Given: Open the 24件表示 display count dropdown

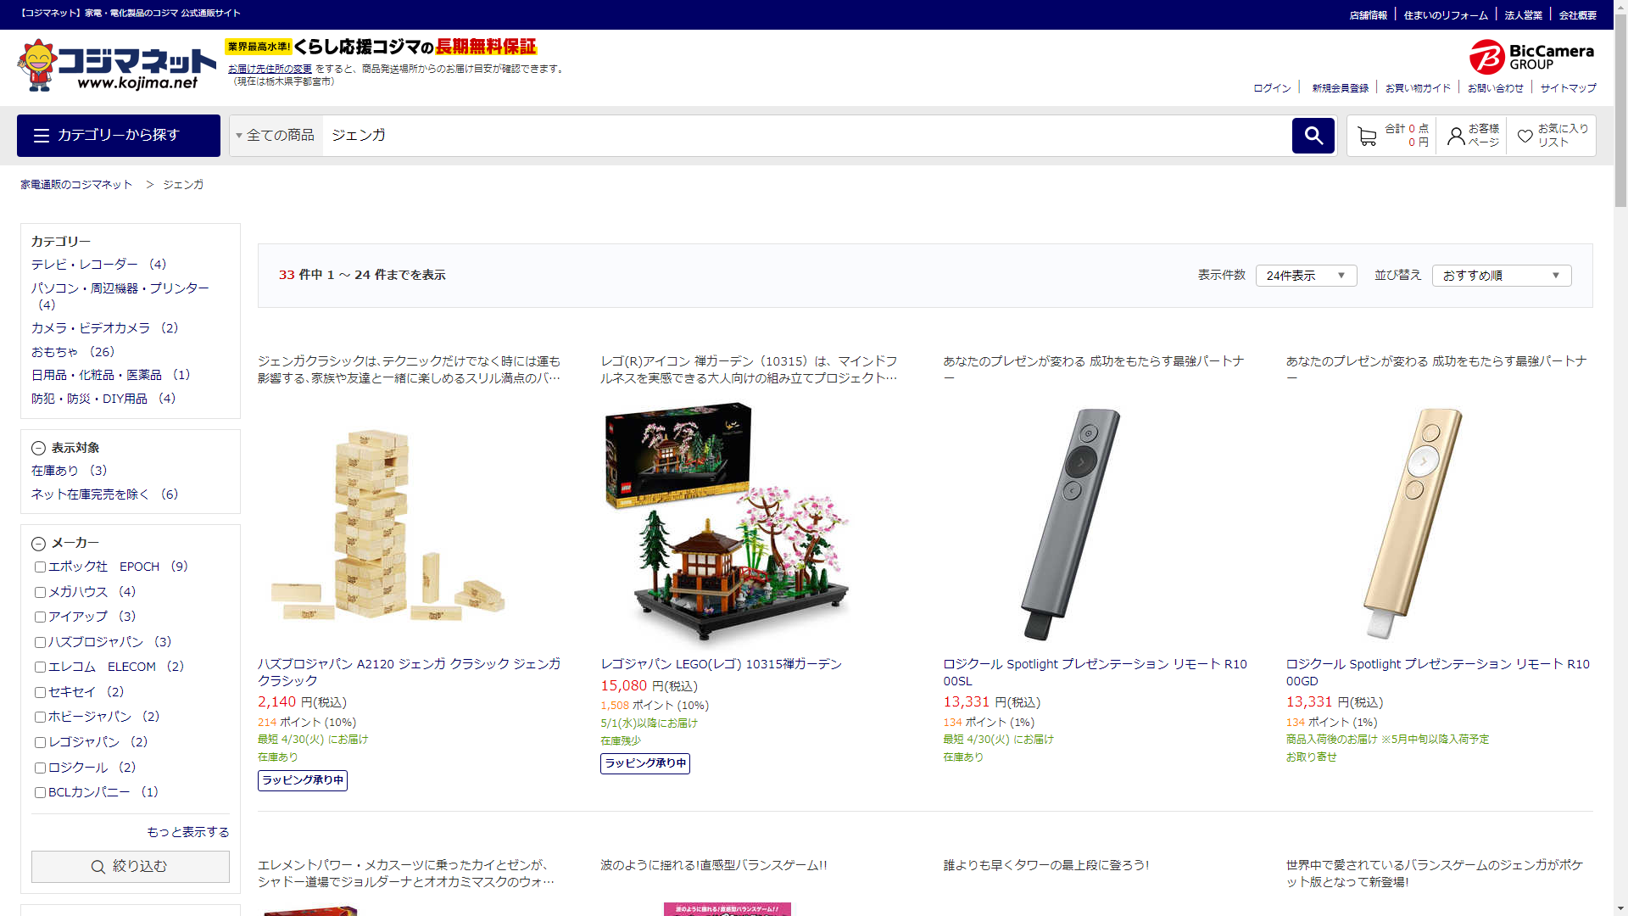Looking at the screenshot, I should coord(1306,276).
